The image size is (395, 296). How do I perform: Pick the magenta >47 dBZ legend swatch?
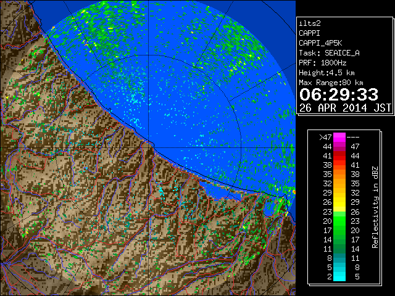click(339, 138)
